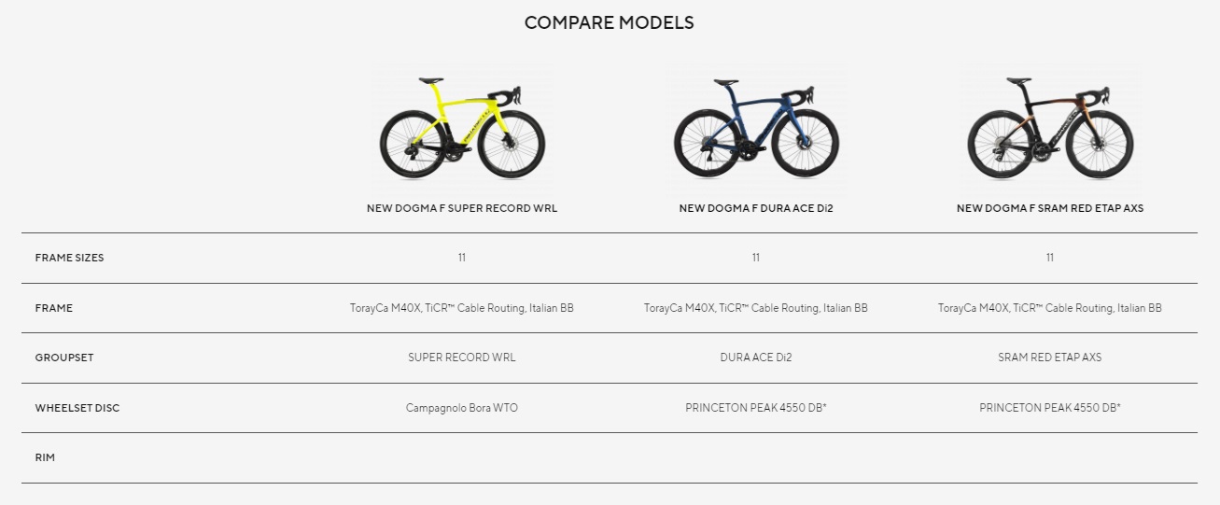Click the SUPER RECORD WRL groupset cell
This screenshot has height=505, width=1220.
coord(462,358)
